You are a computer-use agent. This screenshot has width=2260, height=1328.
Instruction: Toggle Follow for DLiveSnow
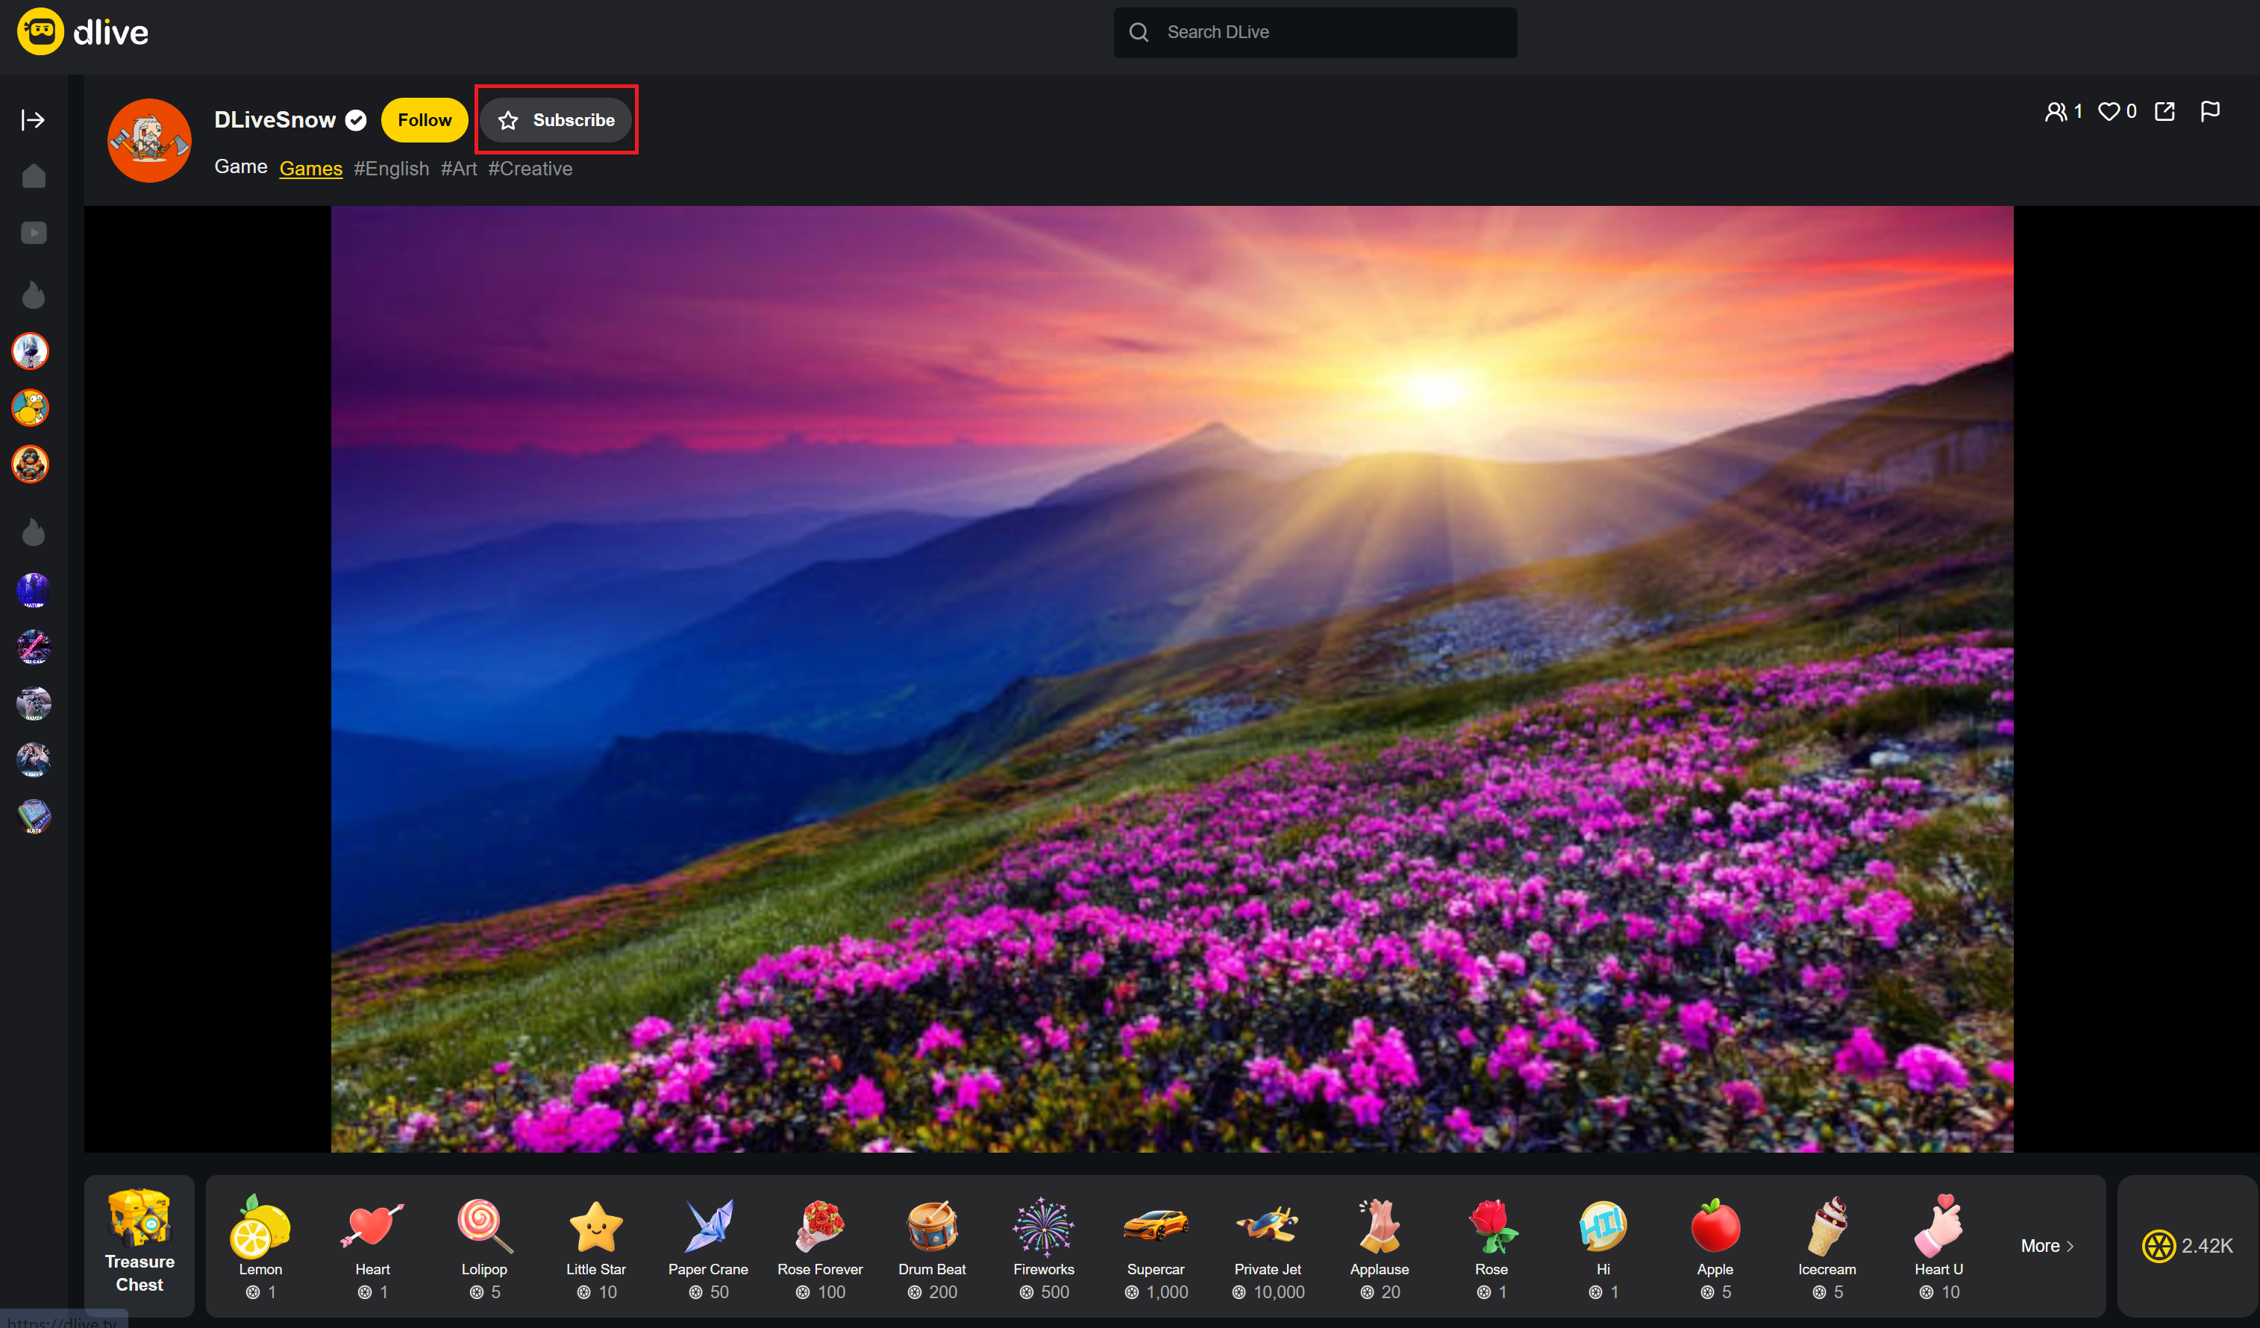point(425,120)
